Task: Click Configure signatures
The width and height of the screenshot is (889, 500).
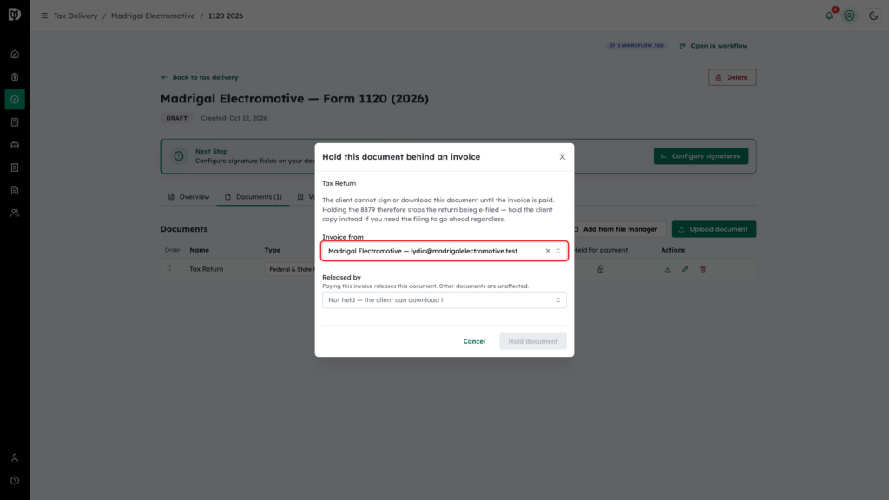Action: click(701, 156)
